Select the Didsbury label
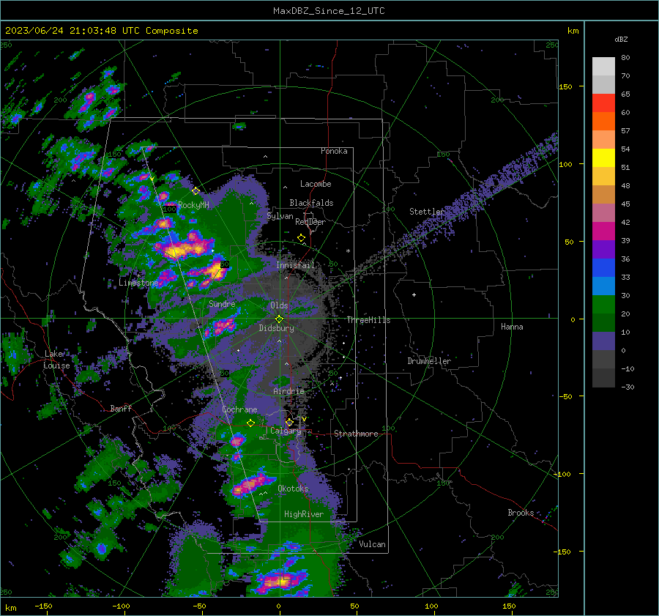Screen dimensions: 659x616 277,328
